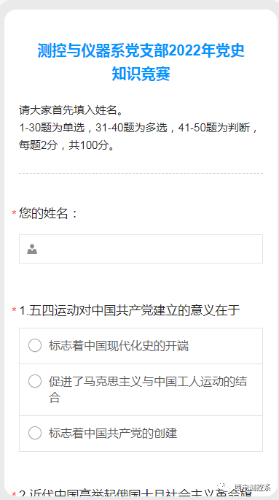Click the 您的姓名： field label
Viewport: 279px width, 500px height.
[x=48, y=213]
